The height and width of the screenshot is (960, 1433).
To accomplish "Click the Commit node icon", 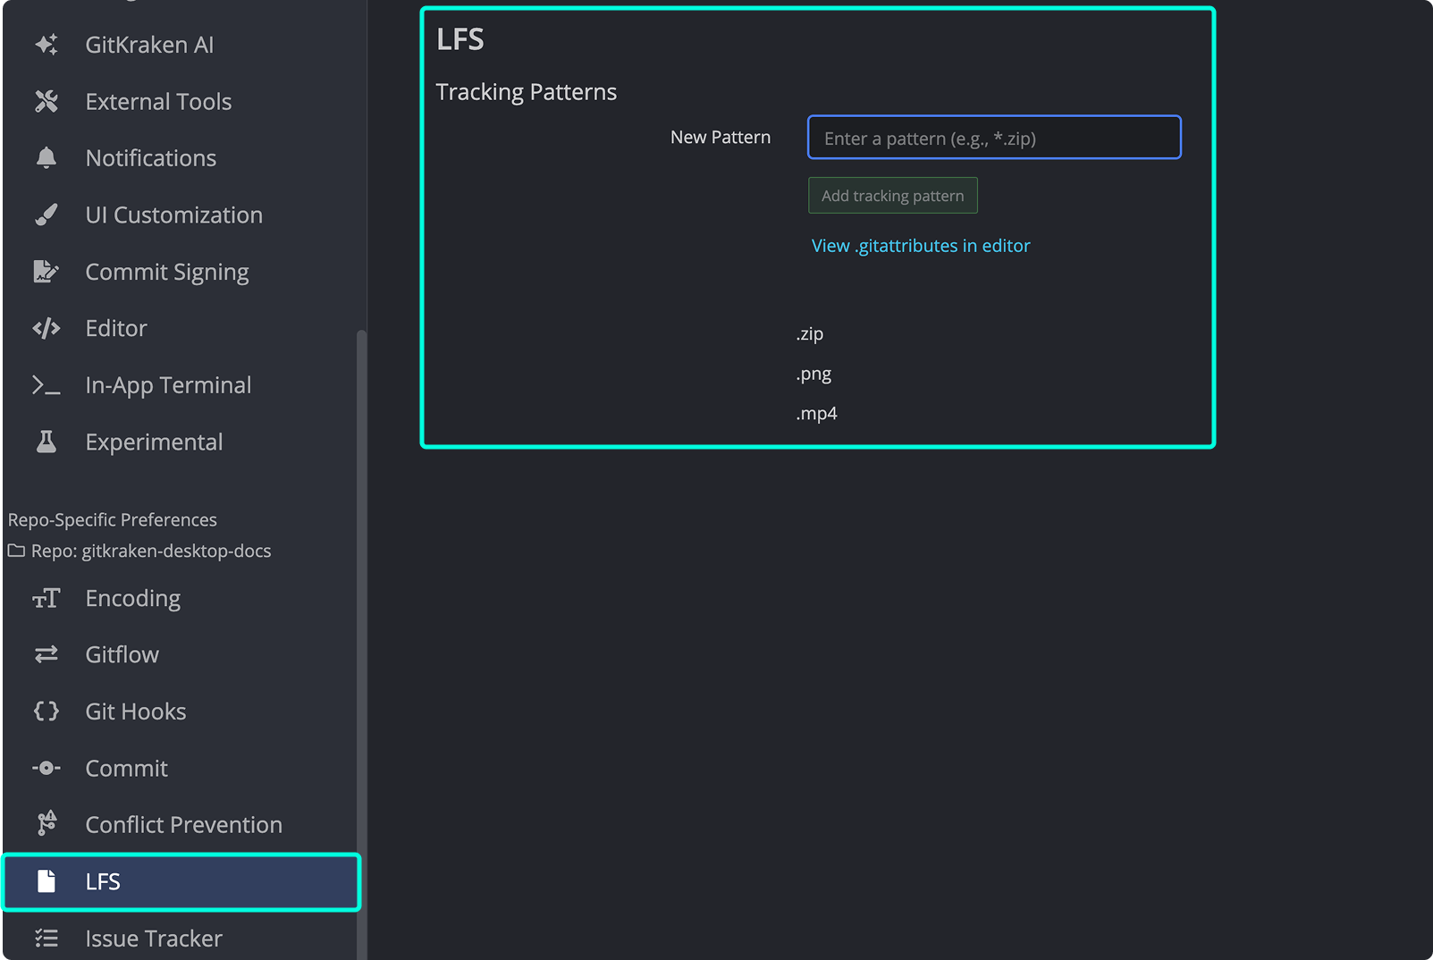I will click(46, 768).
